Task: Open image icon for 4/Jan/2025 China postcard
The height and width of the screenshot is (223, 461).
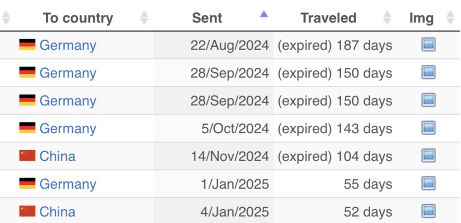Action: 428,211
